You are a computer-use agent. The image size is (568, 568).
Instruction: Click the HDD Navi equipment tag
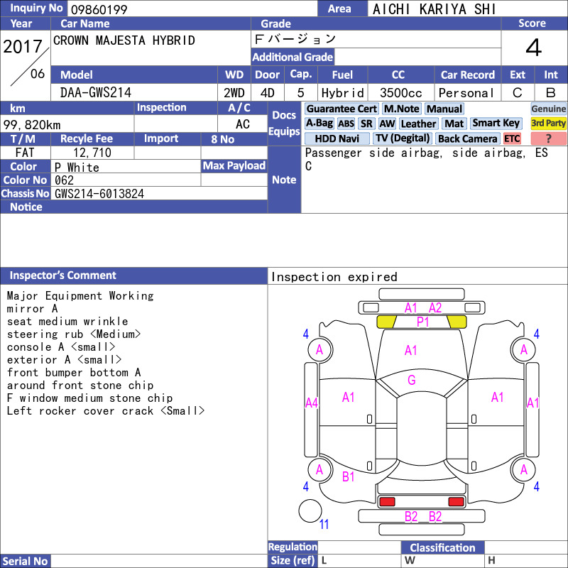point(337,138)
